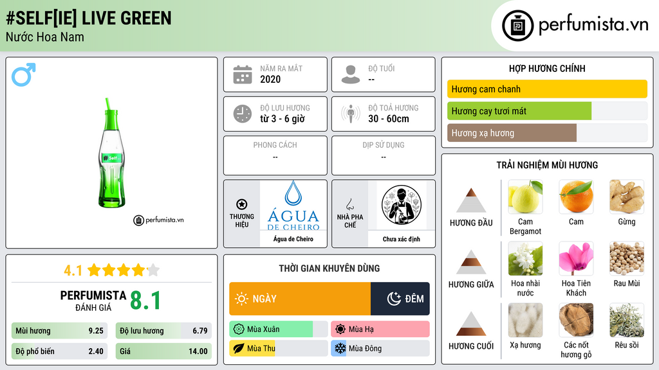Click the flower icon for Mùa Xuân
The height and width of the screenshot is (370, 659).
click(239, 330)
